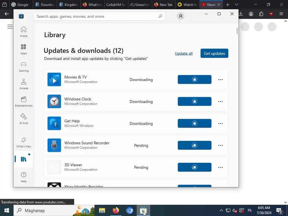This screenshot has width=288, height=216.
Task: Switch to the What's n browser tab
Action: coord(92,4)
